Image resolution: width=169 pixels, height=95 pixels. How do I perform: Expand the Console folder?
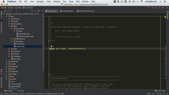click(x=9, y=19)
